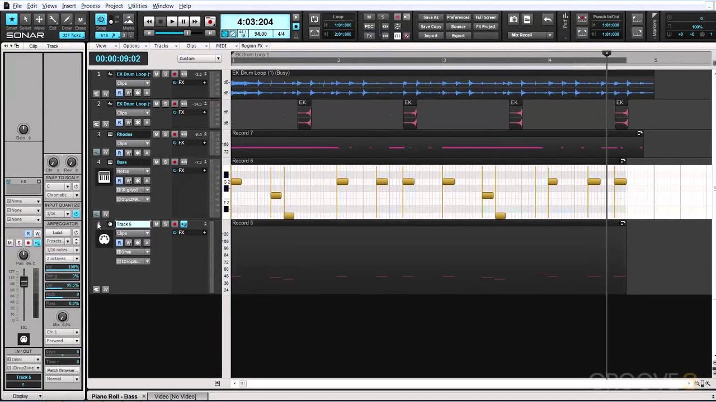Viewport: 716px width, 402px height.
Task: Activate the Move tool
Action: [x=39, y=20]
